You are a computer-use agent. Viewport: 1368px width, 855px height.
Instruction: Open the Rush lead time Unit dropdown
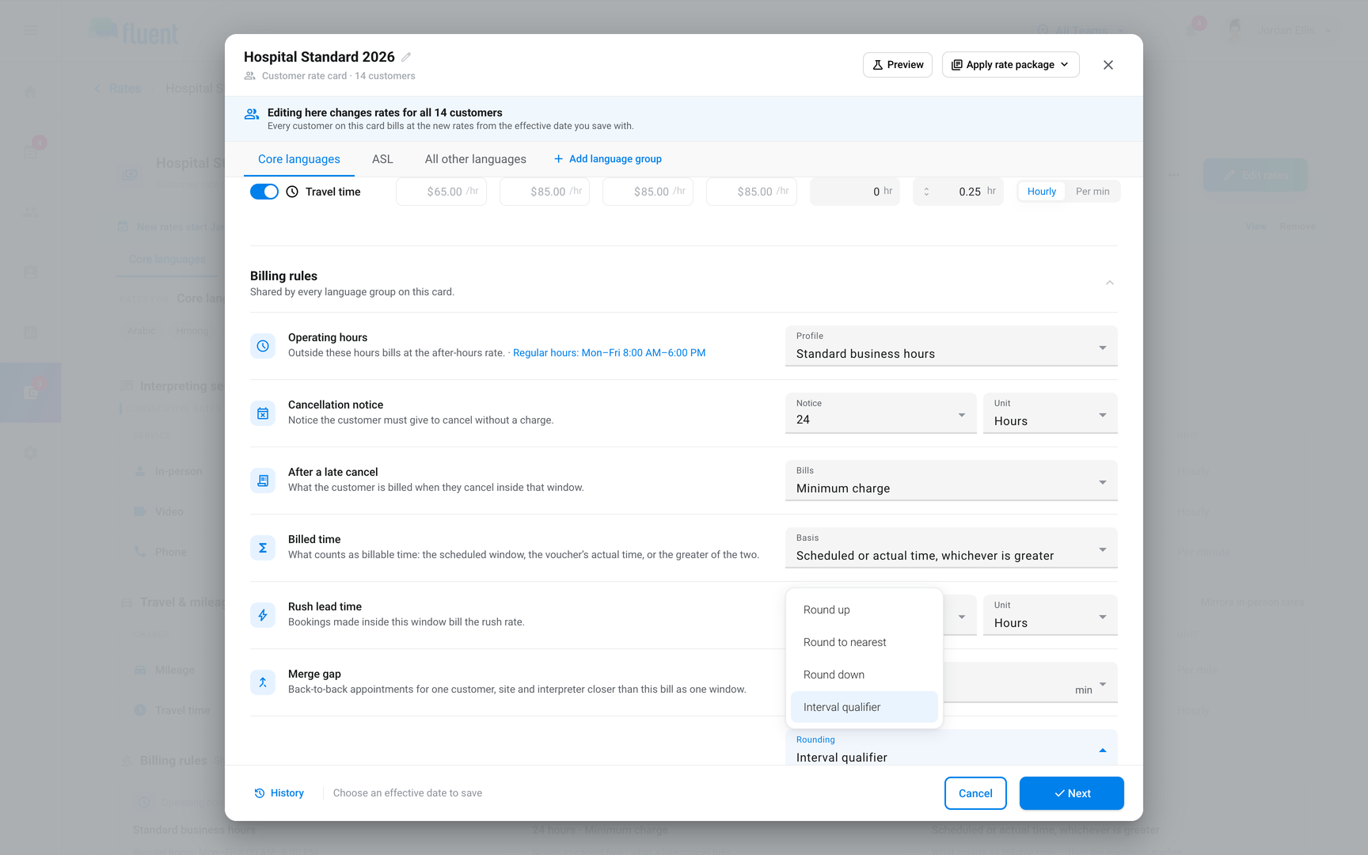1051,615
